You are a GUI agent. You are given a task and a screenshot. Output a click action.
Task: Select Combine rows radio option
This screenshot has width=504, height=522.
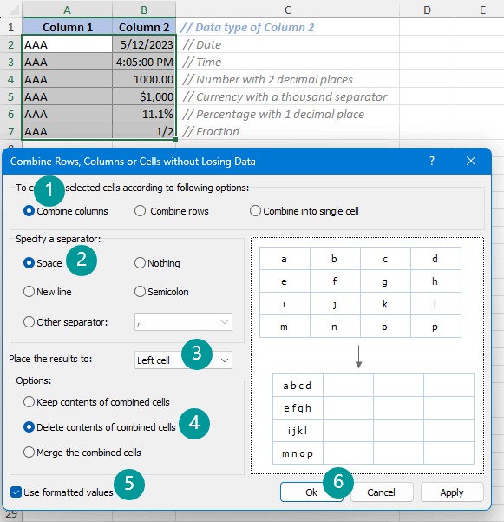(172, 211)
